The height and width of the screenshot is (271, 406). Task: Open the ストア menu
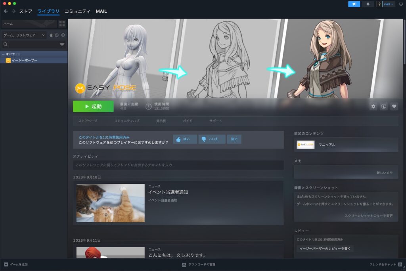26,11
